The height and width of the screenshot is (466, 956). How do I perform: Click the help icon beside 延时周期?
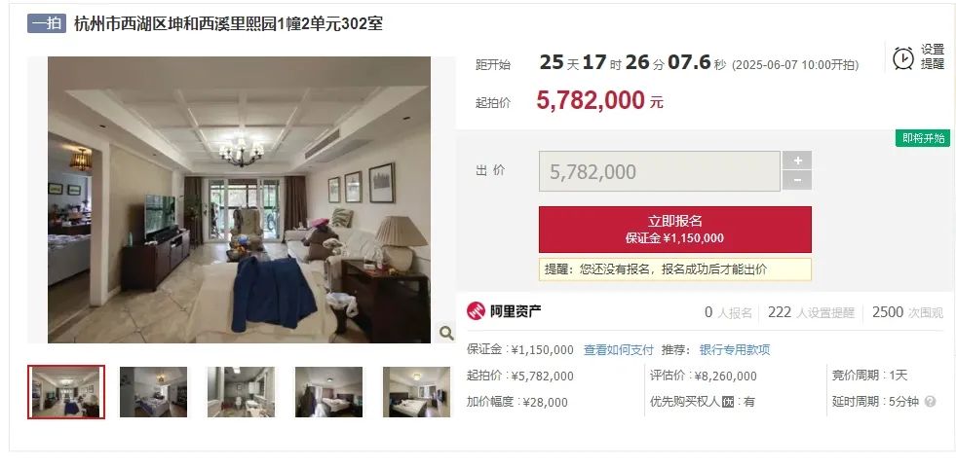[930, 402]
